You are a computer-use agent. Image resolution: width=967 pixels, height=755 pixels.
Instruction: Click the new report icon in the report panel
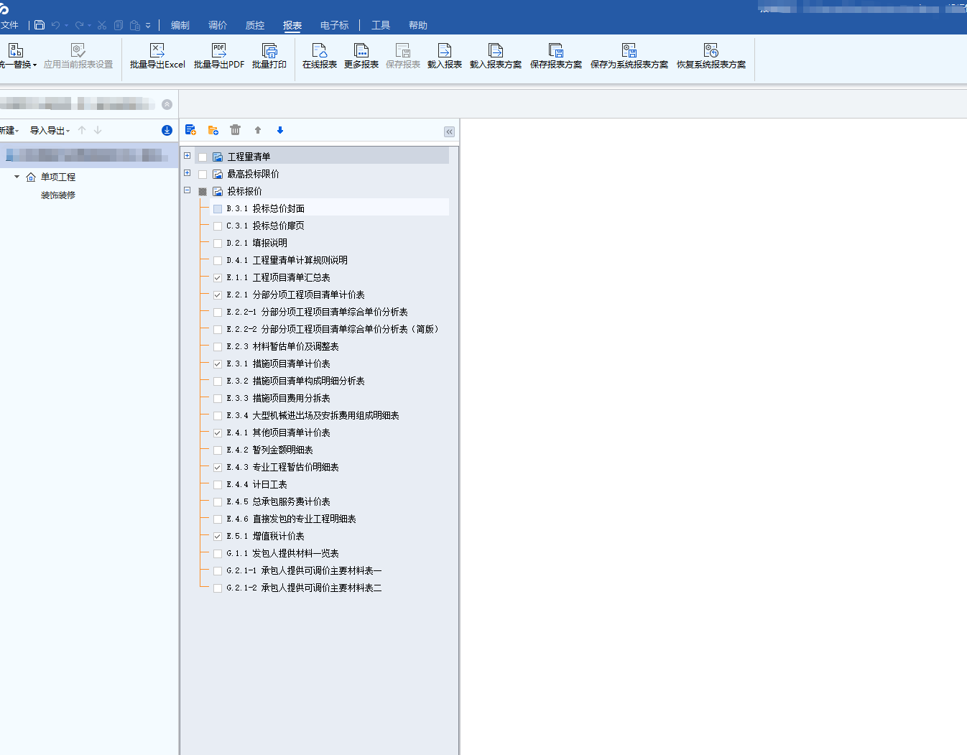[190, 130]
